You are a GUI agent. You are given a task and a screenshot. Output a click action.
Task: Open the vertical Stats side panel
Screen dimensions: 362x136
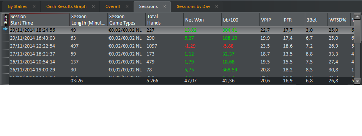point(6,20)
